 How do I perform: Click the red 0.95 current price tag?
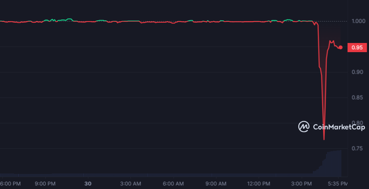tap(357, 47)
